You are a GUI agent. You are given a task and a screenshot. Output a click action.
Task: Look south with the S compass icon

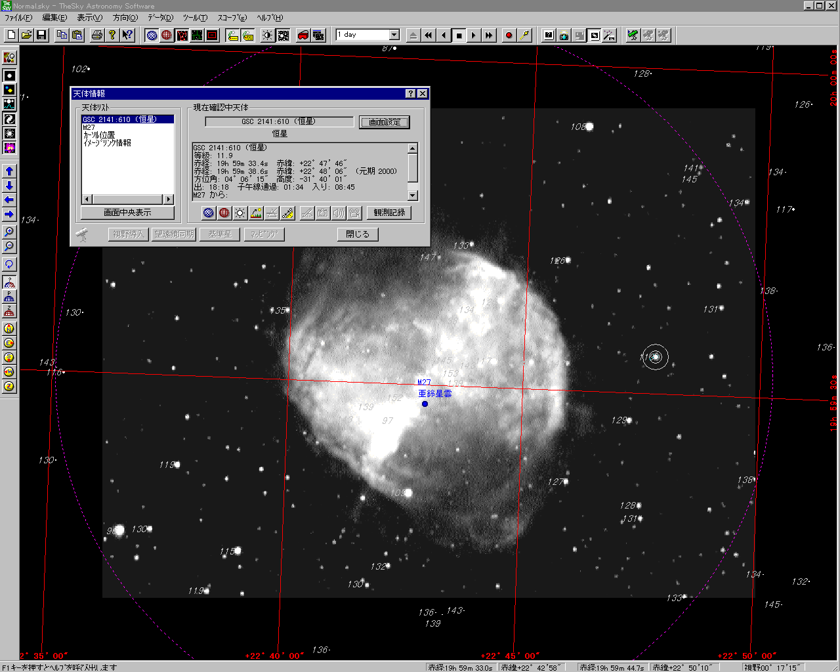point(9,357)
